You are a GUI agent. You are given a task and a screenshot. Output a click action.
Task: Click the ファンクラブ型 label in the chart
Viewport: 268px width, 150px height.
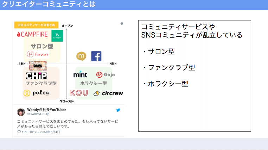[x=41, y=83]
